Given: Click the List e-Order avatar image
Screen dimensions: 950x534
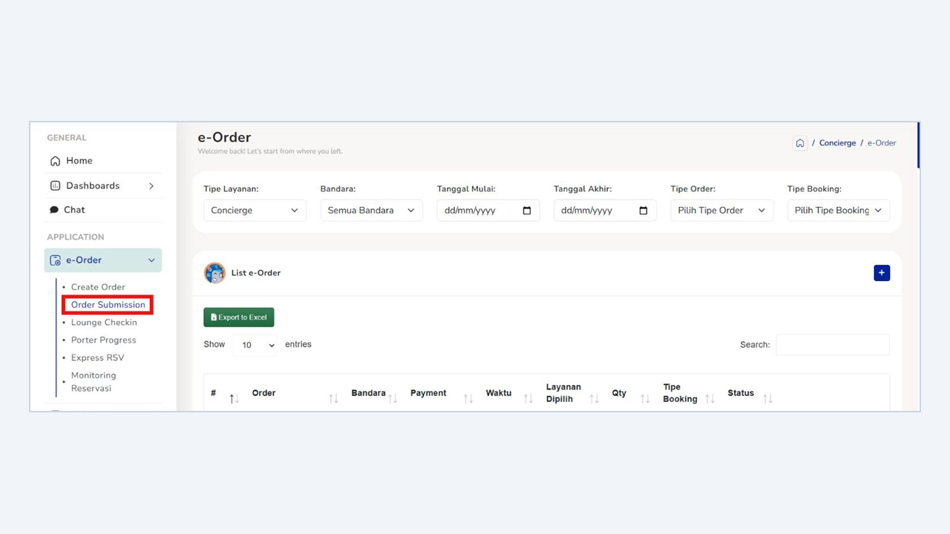Looking at the screenshot, I should coord(214,273).
